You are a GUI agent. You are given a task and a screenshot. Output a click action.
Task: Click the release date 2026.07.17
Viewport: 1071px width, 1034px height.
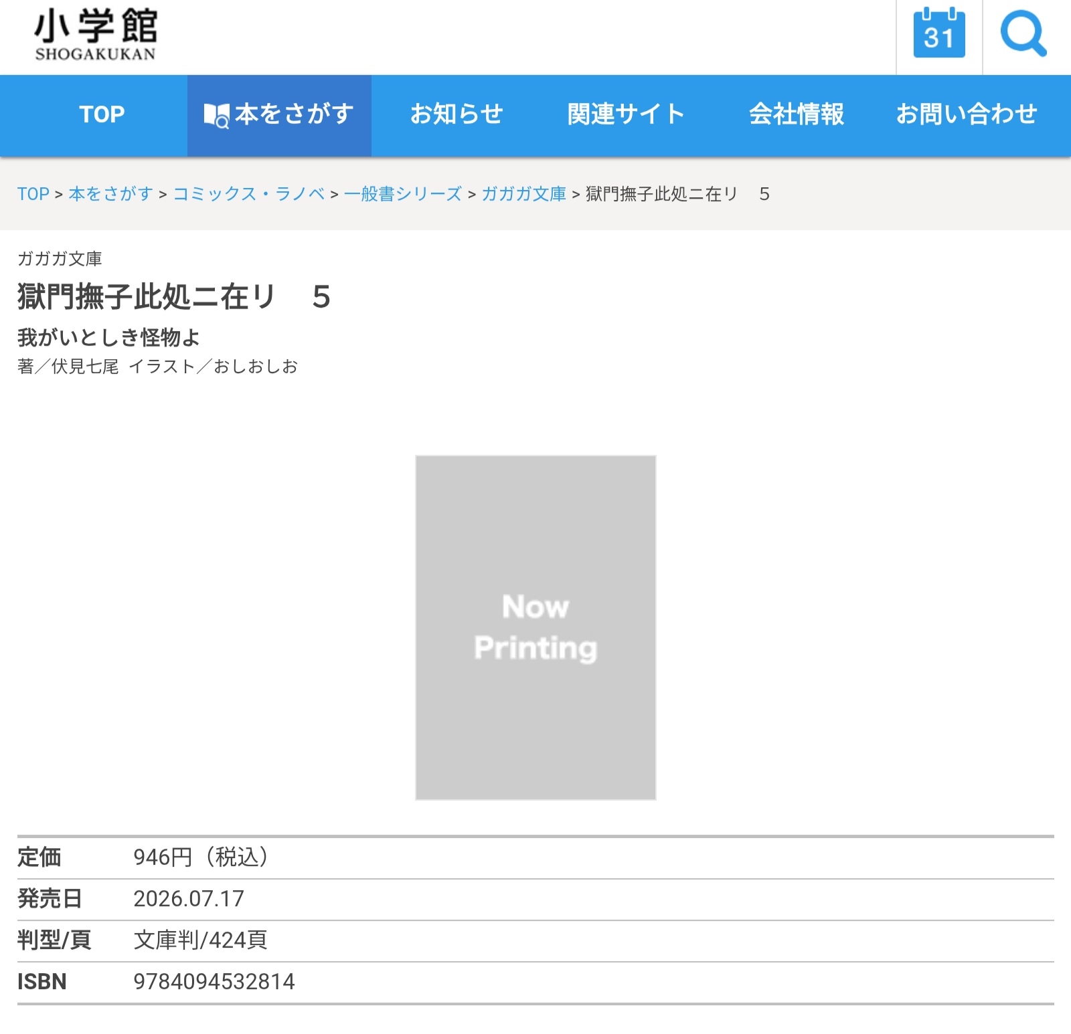tap(189, 899)
